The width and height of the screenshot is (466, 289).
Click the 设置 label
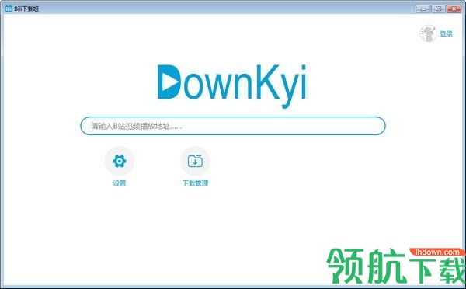click(x=120, y=183)
